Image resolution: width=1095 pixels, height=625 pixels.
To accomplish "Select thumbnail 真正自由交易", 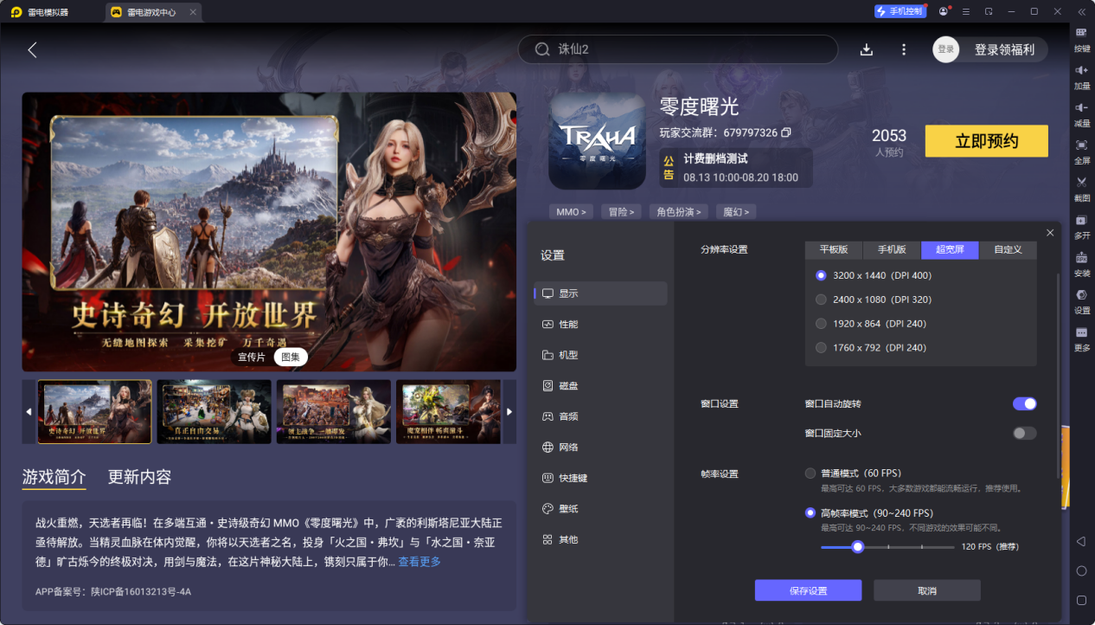I will point(214,411).
